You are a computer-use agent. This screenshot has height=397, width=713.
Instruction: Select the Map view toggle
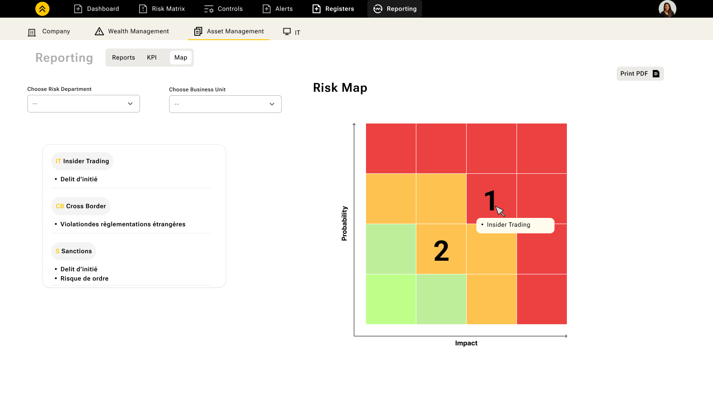[x=181, y=58]
